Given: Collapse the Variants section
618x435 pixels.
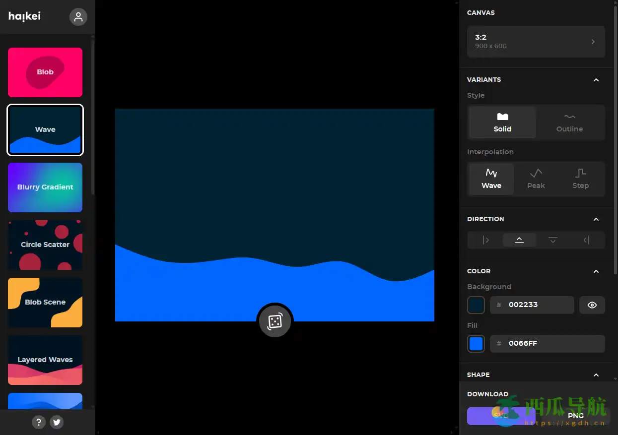Looking at the screenshot, I should 596,80.
